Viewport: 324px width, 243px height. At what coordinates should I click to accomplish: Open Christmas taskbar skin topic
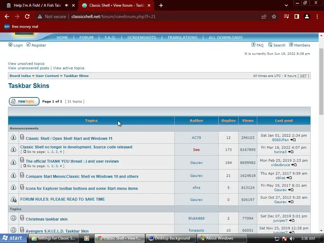[x=47, y=219]
